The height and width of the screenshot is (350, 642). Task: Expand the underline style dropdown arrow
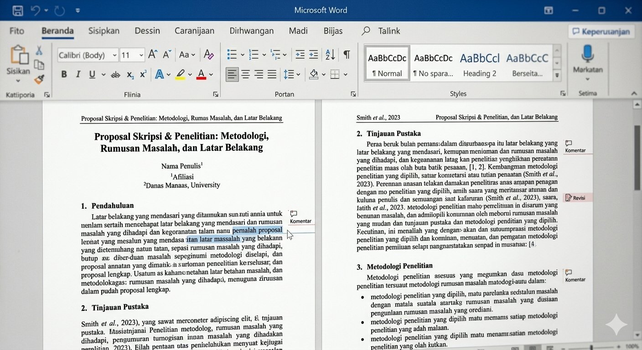(103, 75)
